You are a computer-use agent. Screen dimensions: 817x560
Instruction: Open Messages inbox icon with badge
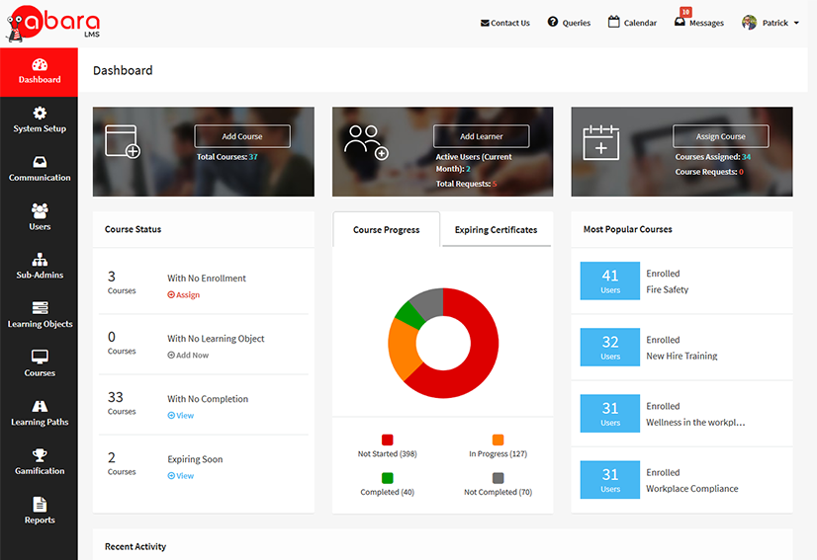point(680,22)
